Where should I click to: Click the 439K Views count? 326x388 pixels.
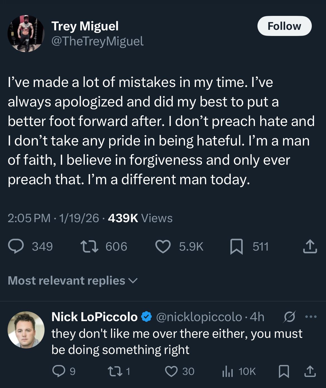[x=140, y=218]
